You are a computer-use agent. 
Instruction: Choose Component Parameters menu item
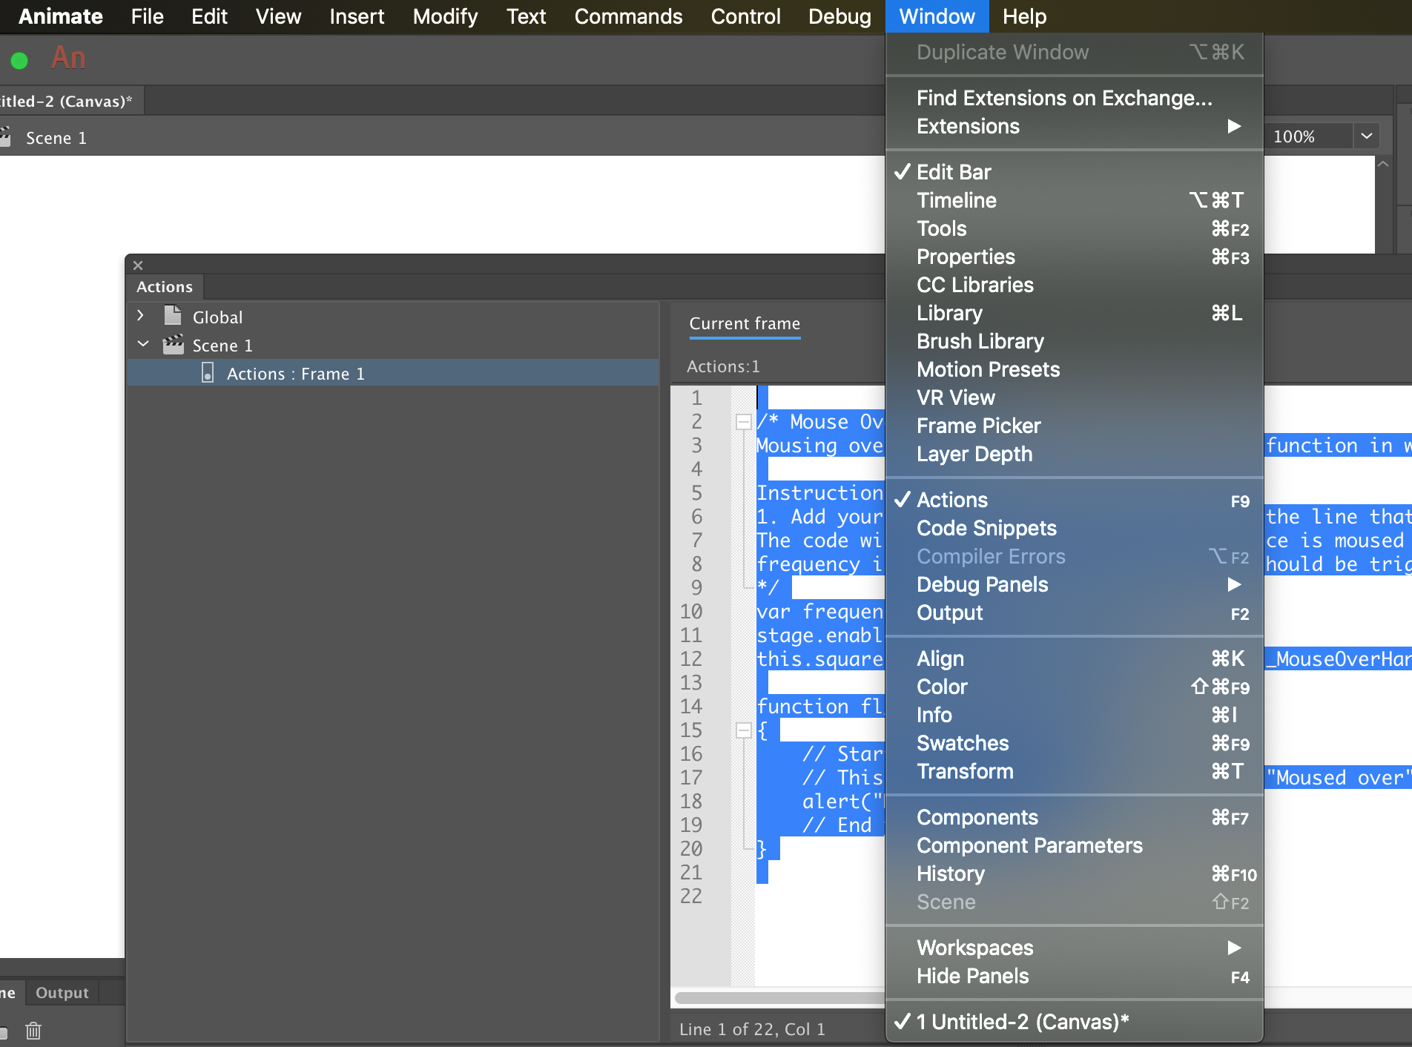pos(1075,845)
